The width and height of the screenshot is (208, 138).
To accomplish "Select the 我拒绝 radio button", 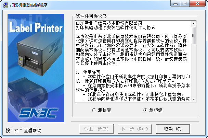I will click(x=153, y=110).
